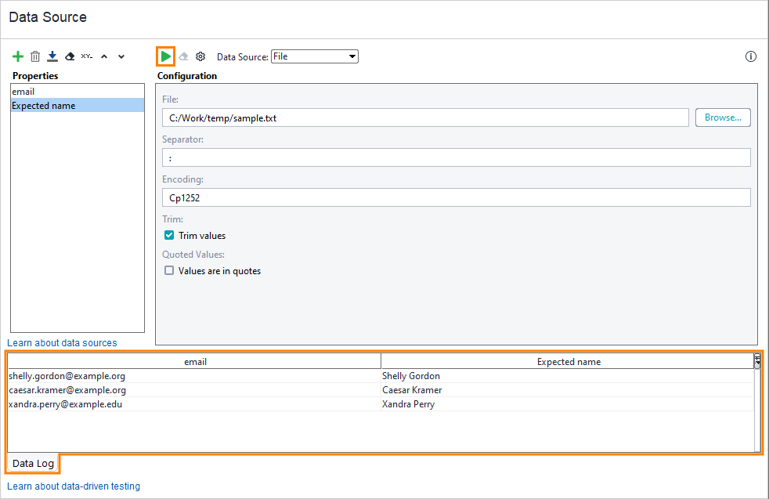
Task: Open info with the circled i icon
Action: [x=750, y=56]
